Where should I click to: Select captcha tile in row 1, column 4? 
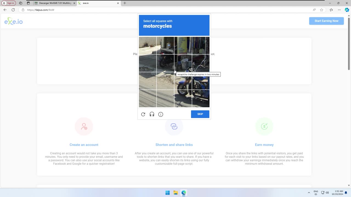(201, 45)
